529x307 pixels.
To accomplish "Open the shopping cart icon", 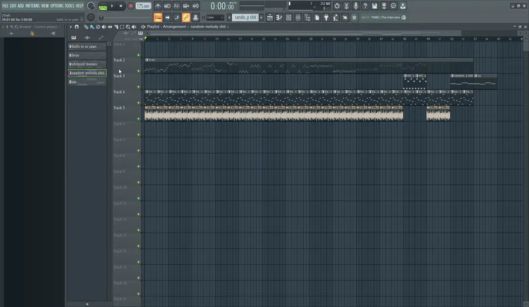I will click(x=354, y=18).
